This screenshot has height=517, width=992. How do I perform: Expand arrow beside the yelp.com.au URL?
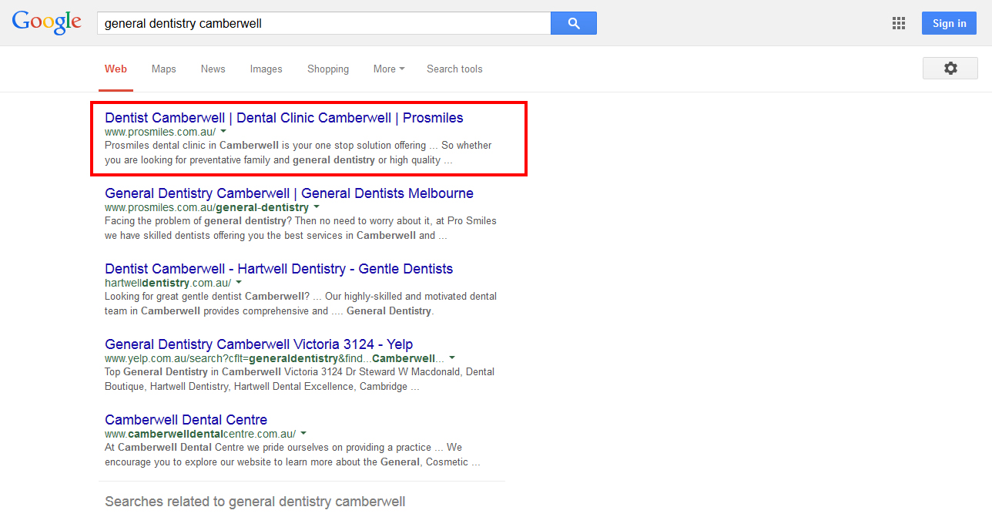[452, 358]
